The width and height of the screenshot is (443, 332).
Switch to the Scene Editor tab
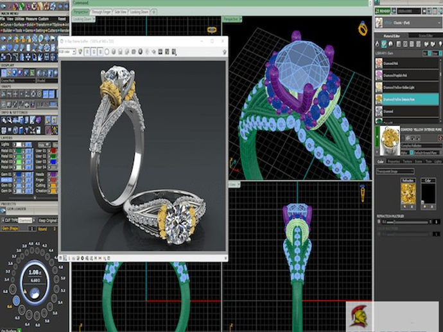(426, 36)
